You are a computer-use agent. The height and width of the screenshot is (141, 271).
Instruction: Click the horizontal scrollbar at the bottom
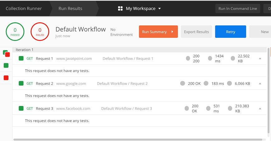pos(138,140)
